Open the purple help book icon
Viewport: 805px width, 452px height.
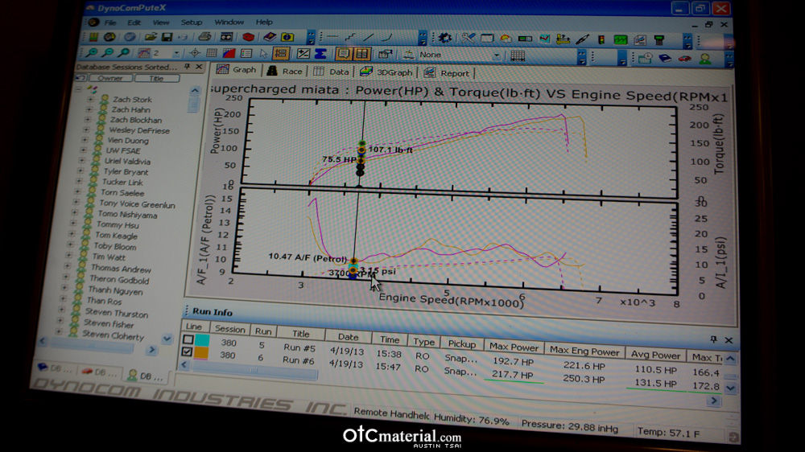(270, 37)
